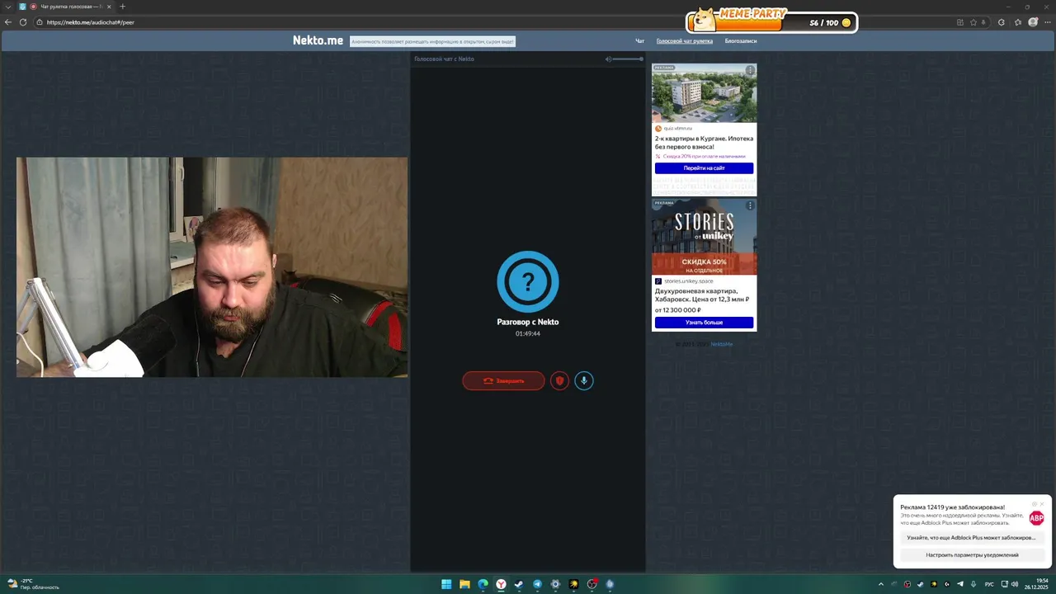
Task: Click the webcam video overlay
Action: point(212,267)
